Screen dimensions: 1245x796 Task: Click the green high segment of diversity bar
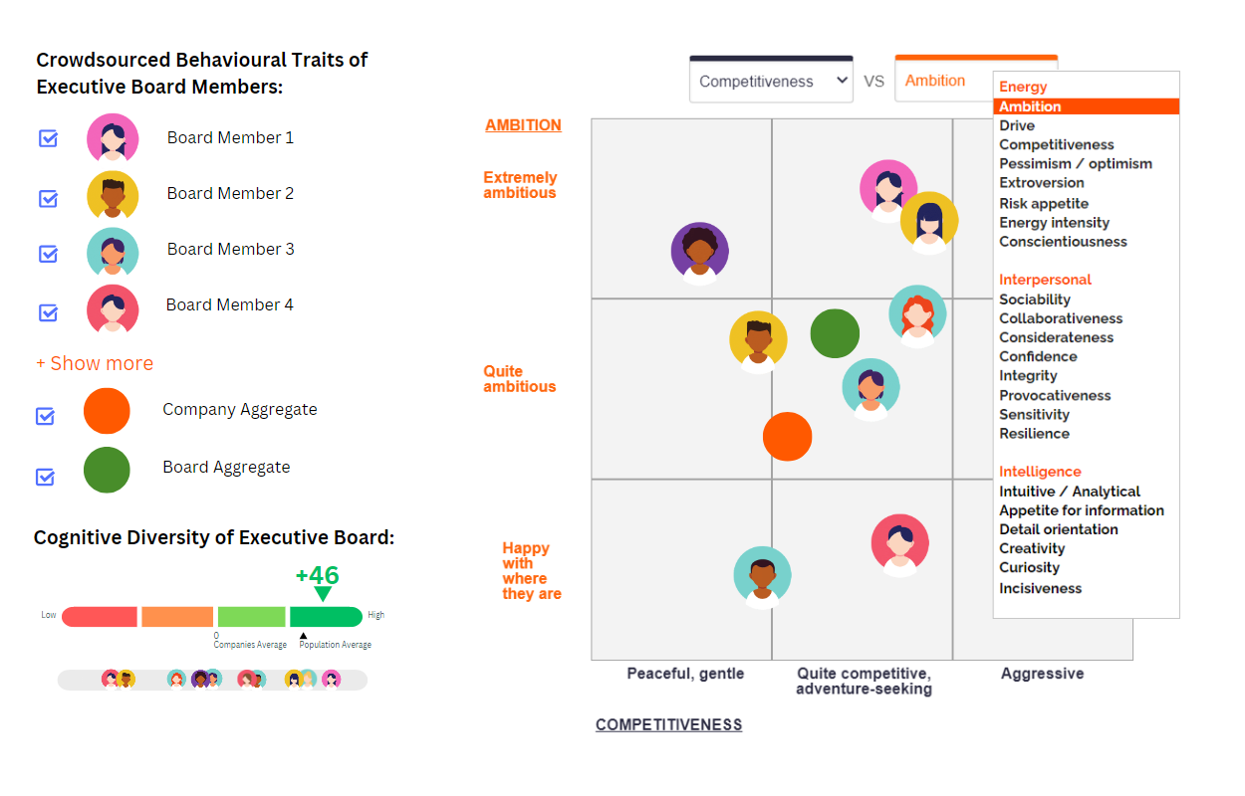tap(326, 616)
